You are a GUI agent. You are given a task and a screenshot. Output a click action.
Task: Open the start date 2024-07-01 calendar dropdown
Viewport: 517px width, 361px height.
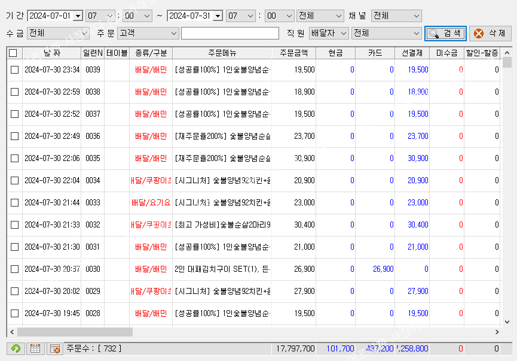77,16
